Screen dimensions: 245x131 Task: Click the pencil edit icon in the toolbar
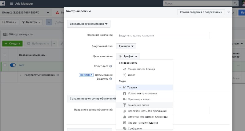(x=62, y=44)
